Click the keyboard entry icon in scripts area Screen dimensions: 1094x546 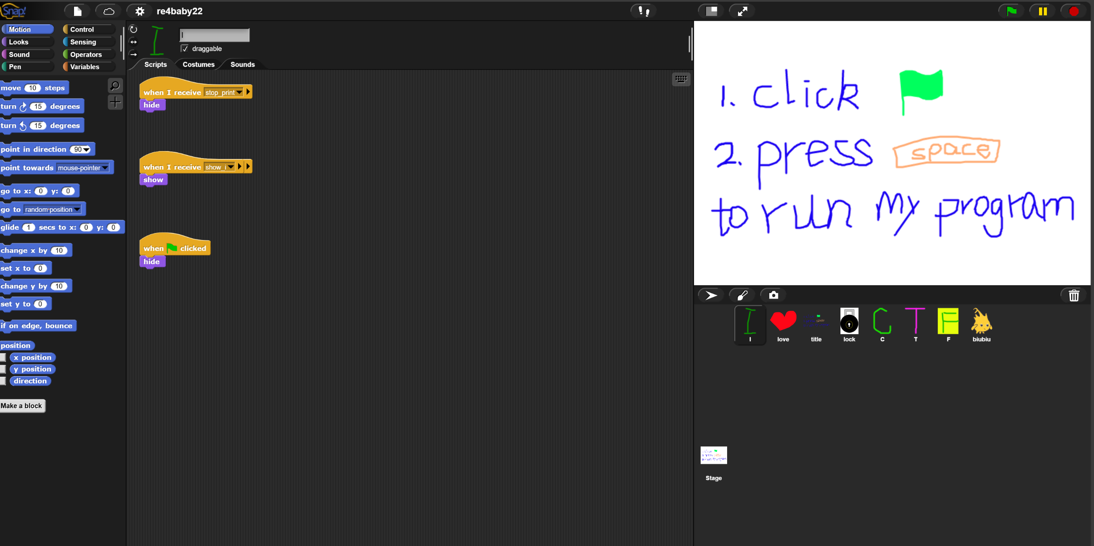coord(681,79)
